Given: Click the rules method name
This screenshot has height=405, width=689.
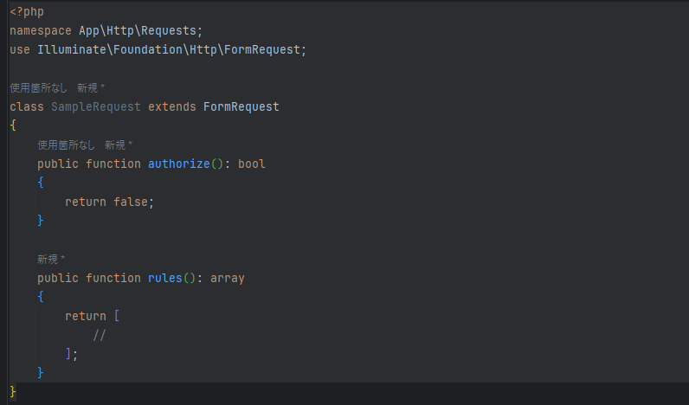Looking at the screenshot, I should [164, 278].
